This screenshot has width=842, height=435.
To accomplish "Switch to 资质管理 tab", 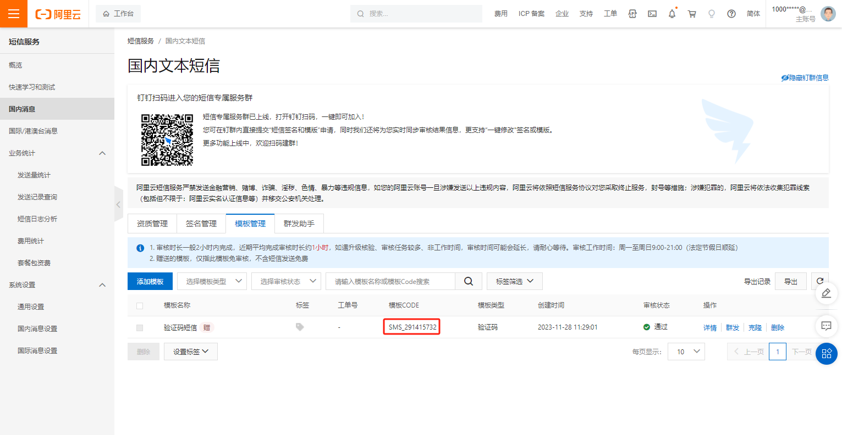I will (x=152, y=224).
